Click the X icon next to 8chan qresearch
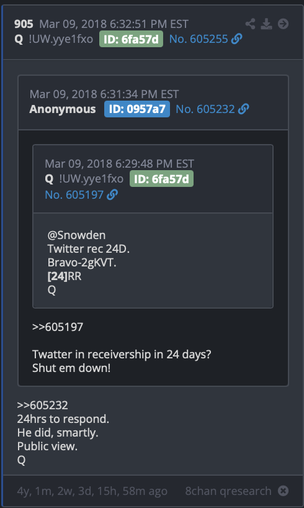Screen dimensions: 304x508 283,491
